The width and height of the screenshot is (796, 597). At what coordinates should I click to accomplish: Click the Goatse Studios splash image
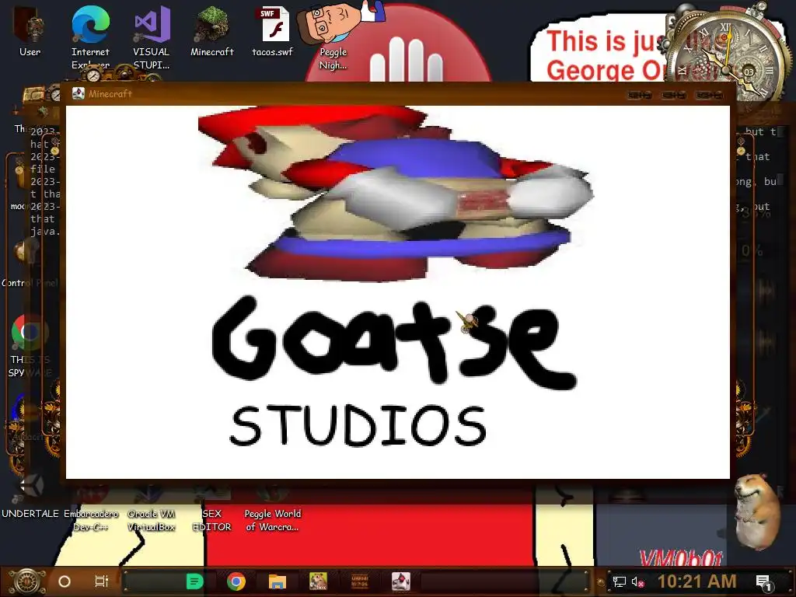click(x=397, y=292)
